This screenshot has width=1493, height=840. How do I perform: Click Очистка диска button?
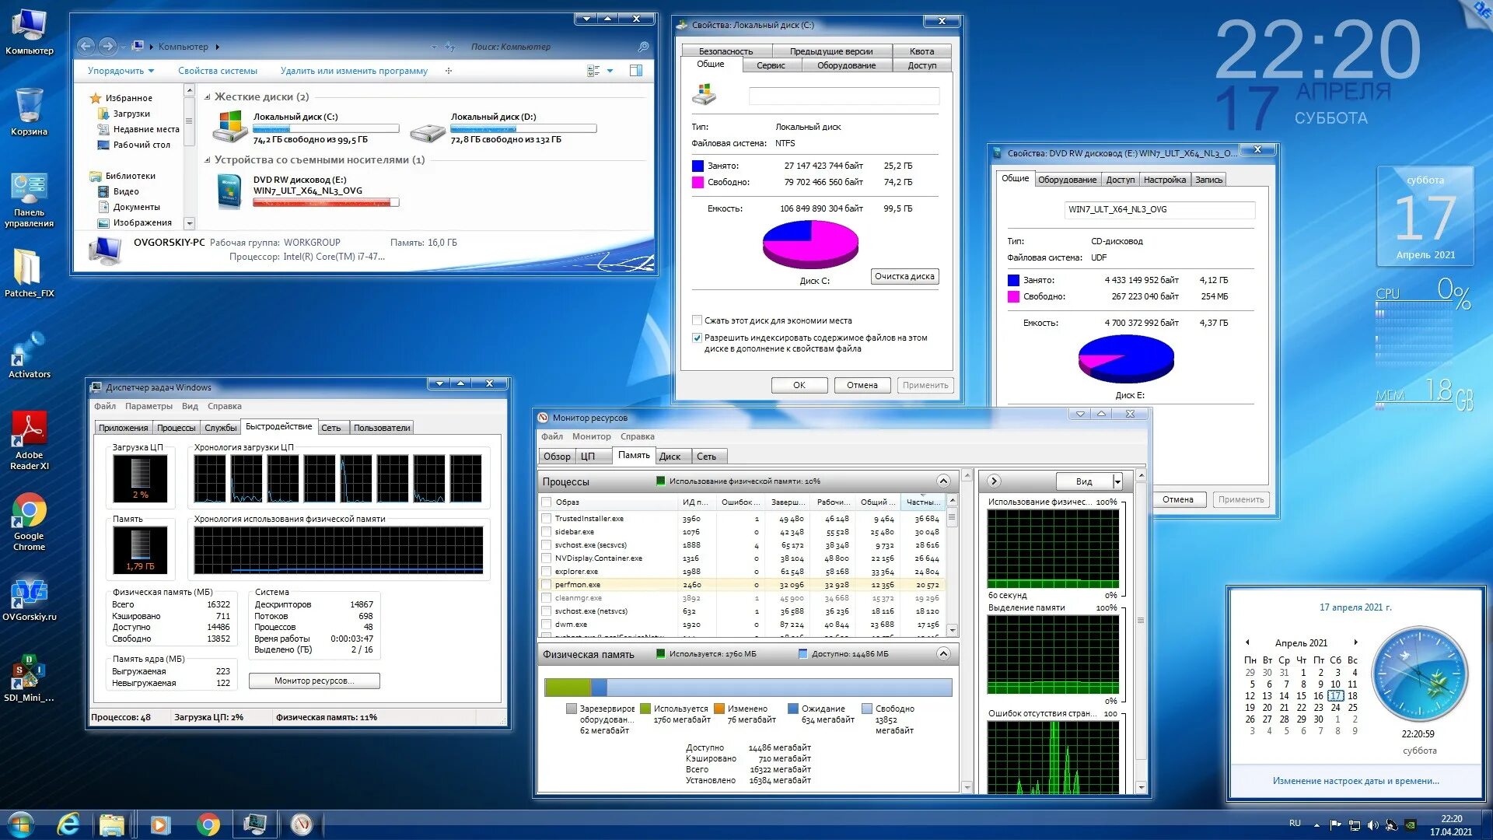[x=904, y=277]
